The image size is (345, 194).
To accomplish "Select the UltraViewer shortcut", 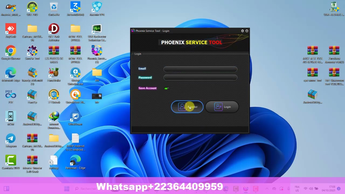I will coord(75,119).
